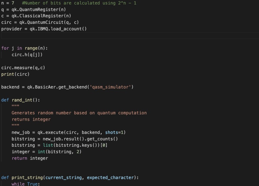This screenshot has height=186, width=259.
Task: Click the line 'circ.h(q[j])'
Action: coord(27,55)
